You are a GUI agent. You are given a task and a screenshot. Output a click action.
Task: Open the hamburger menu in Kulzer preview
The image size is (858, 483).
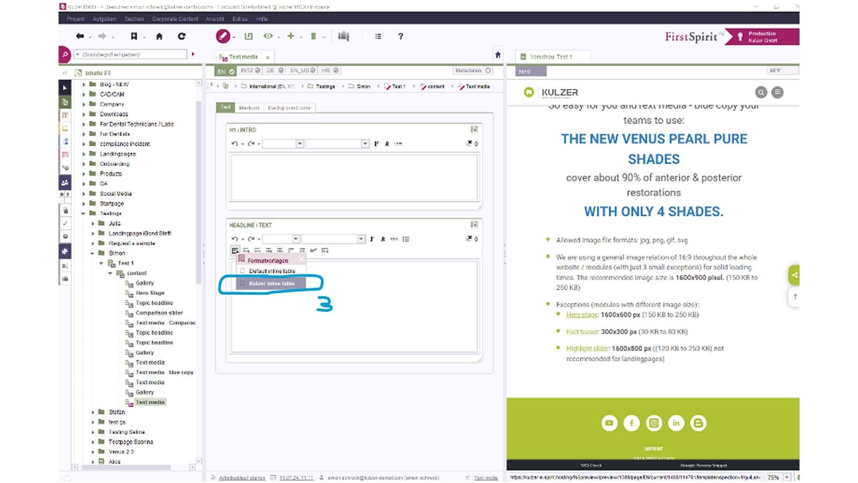point(777,92)
